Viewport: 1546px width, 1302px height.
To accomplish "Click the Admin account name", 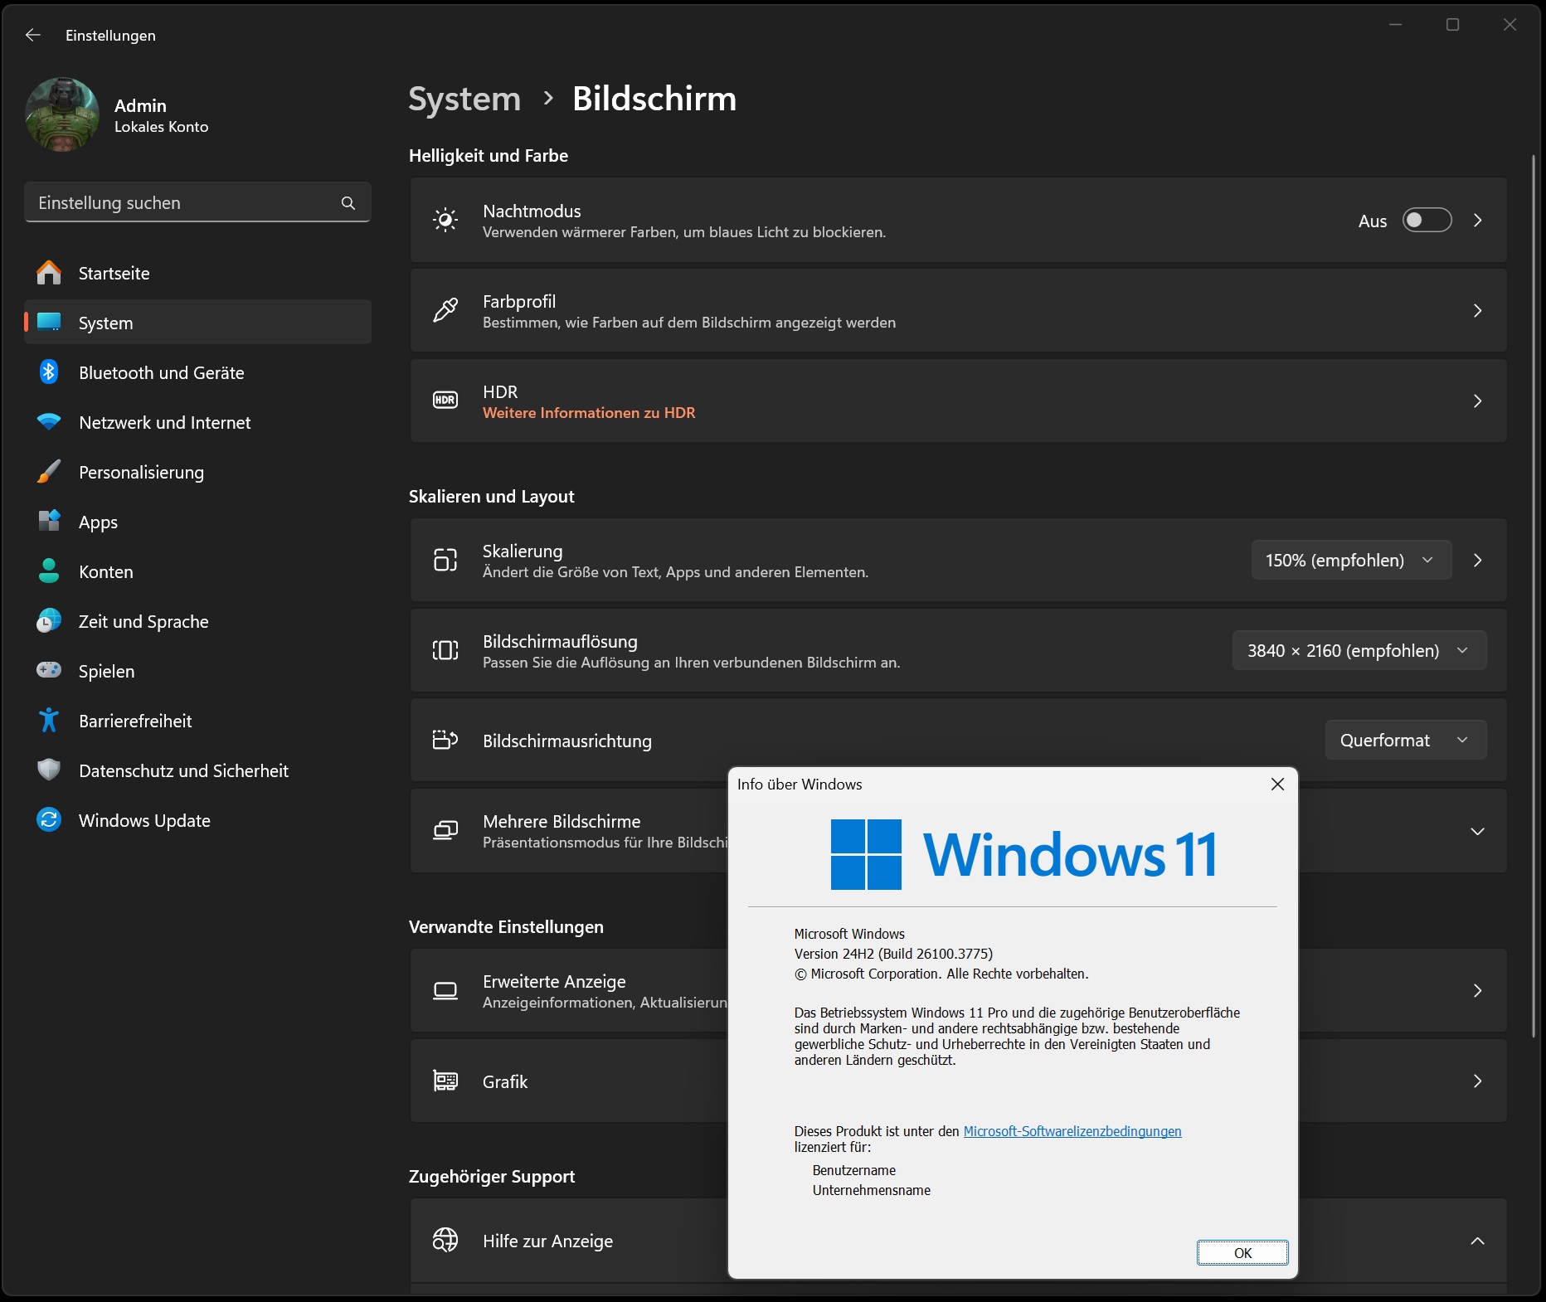I will [x=140, y=105].
